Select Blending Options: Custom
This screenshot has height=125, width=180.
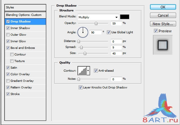(x=25, y=15)
